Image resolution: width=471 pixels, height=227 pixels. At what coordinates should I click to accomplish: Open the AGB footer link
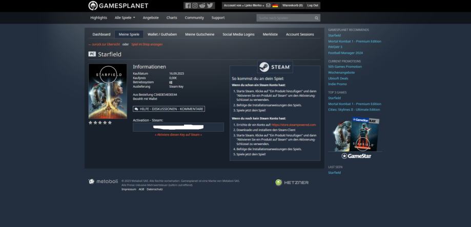(x=141, y=189)
